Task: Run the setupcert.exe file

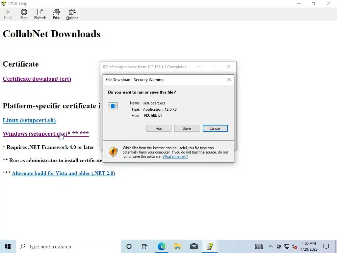Action: pyautogui.click(x=159, y=128)
